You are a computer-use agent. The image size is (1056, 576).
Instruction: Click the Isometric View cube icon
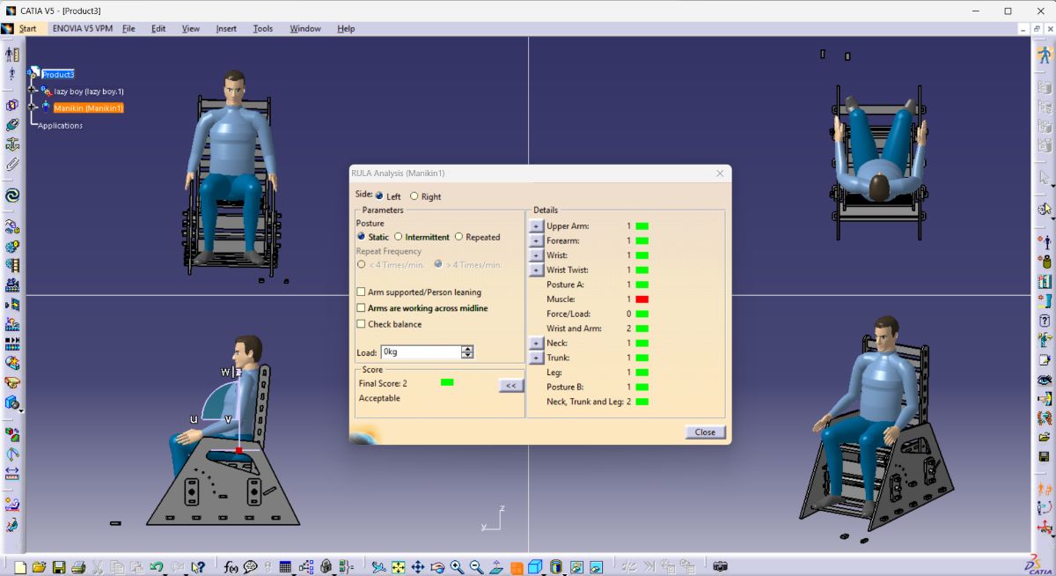pyautogui.click(x=534, y=565)
